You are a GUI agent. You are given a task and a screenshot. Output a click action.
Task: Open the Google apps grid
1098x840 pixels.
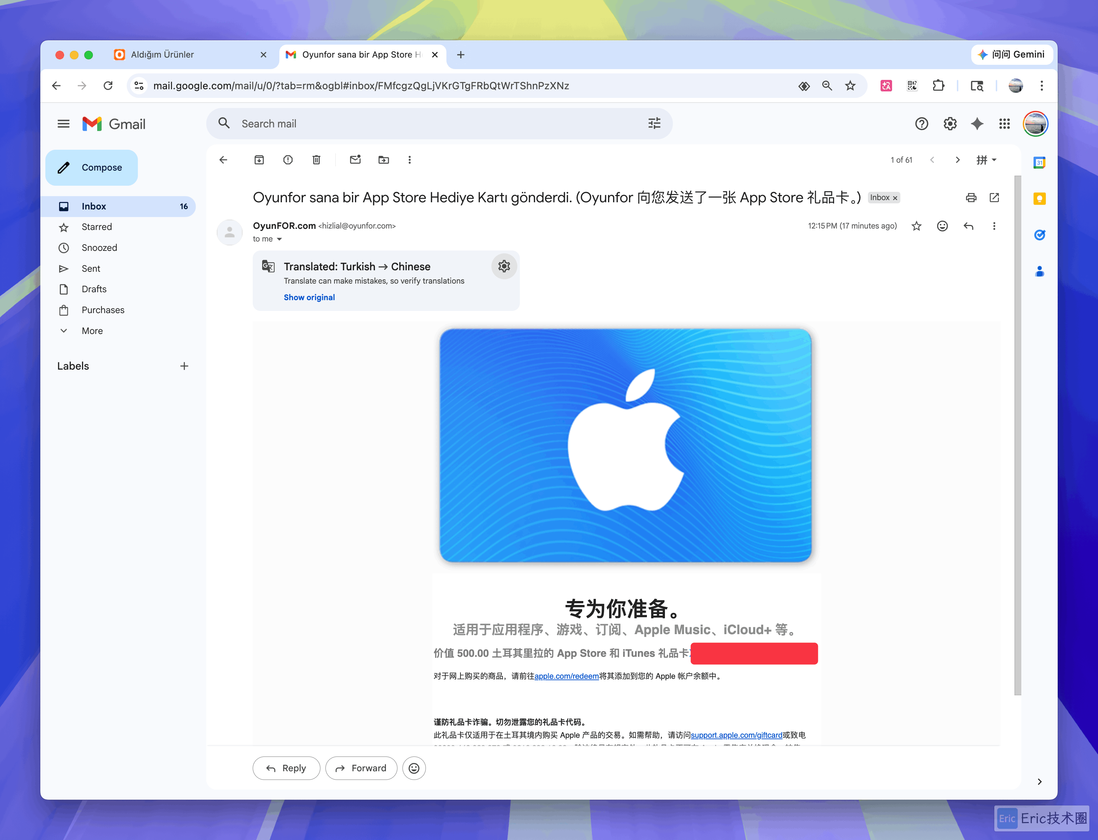[1004, 124]
